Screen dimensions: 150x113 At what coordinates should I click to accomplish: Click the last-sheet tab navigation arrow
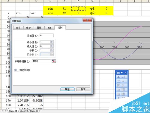(x=6, y=111)
